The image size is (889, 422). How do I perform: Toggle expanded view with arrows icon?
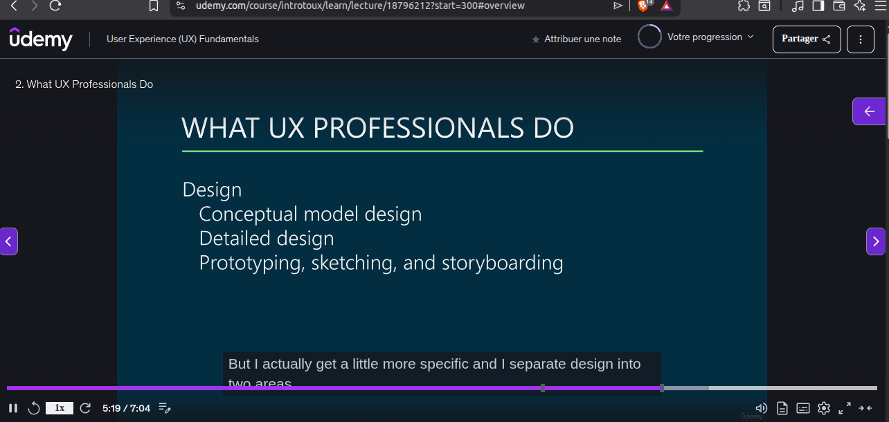pos(865,408)
